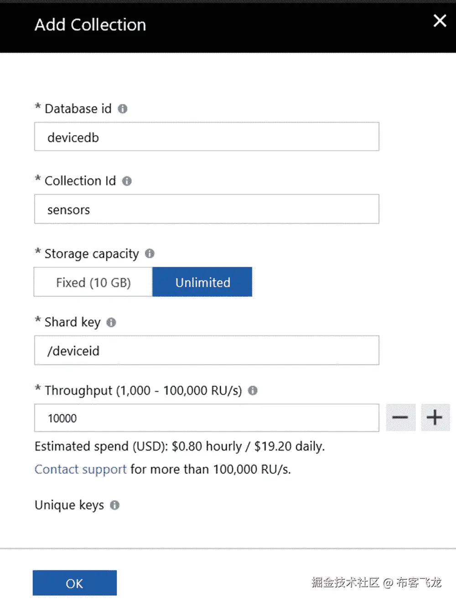The width and height of the screenshot is (456, 603).
Task: Show the Storage capacity info tooltip icon
Action: pyautogui.click(x=150, y=254)
